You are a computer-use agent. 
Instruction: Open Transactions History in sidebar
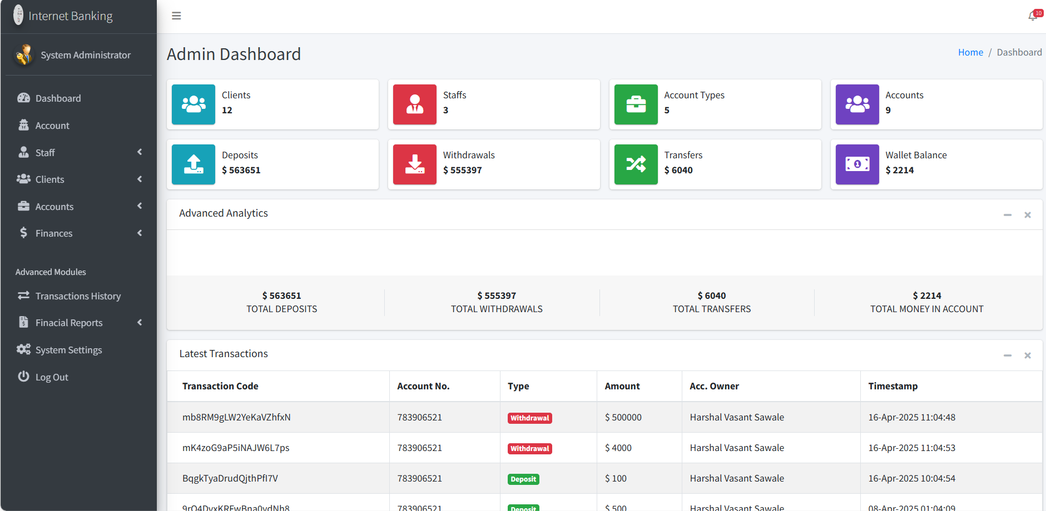click(x=78, y=295)
